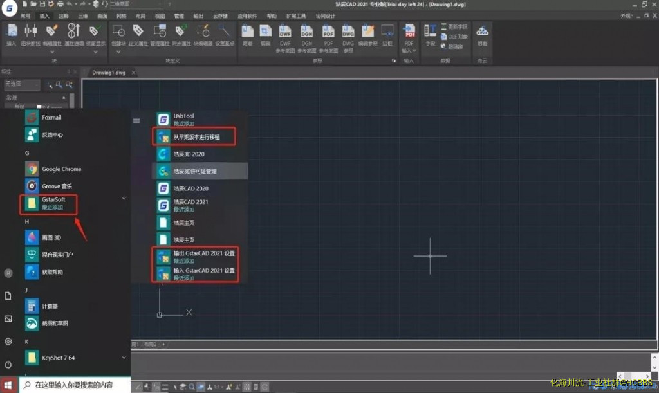
Task: Toggle the Start menu hamburger button
Action: pos(136,120)
